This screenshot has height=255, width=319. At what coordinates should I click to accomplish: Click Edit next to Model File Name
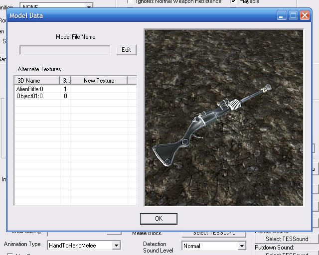click(x=126, y=50)
